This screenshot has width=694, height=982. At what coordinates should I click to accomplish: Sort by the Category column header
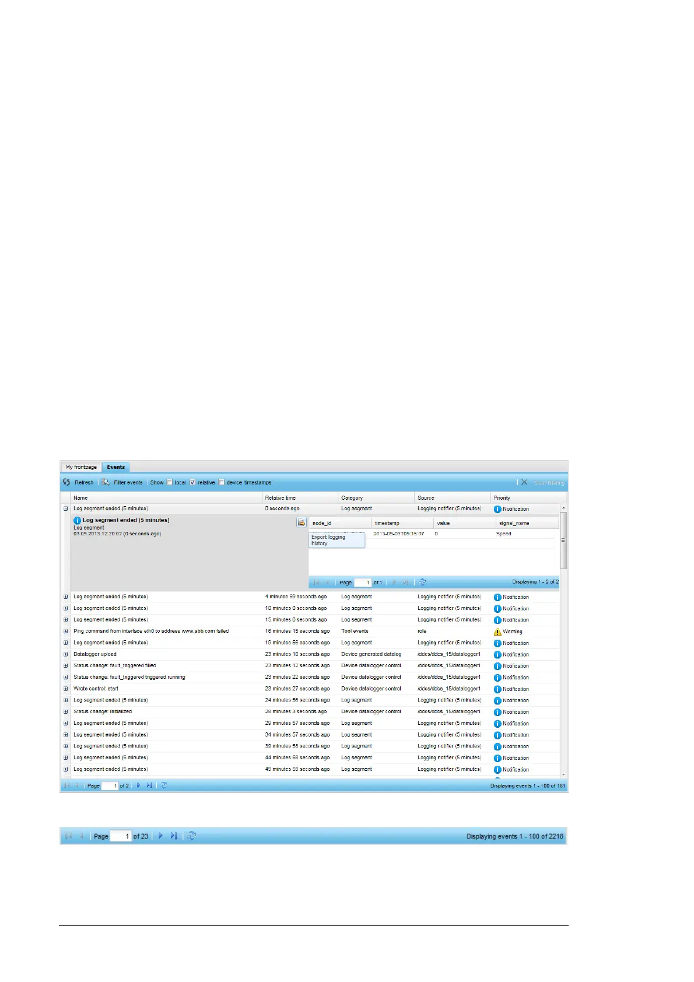[377, 498]
